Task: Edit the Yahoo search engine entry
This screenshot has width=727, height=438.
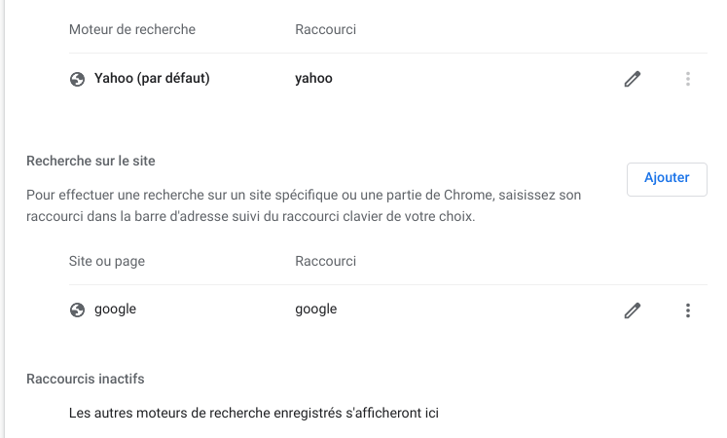Action: pyautogui.click(x=633, y=79)
